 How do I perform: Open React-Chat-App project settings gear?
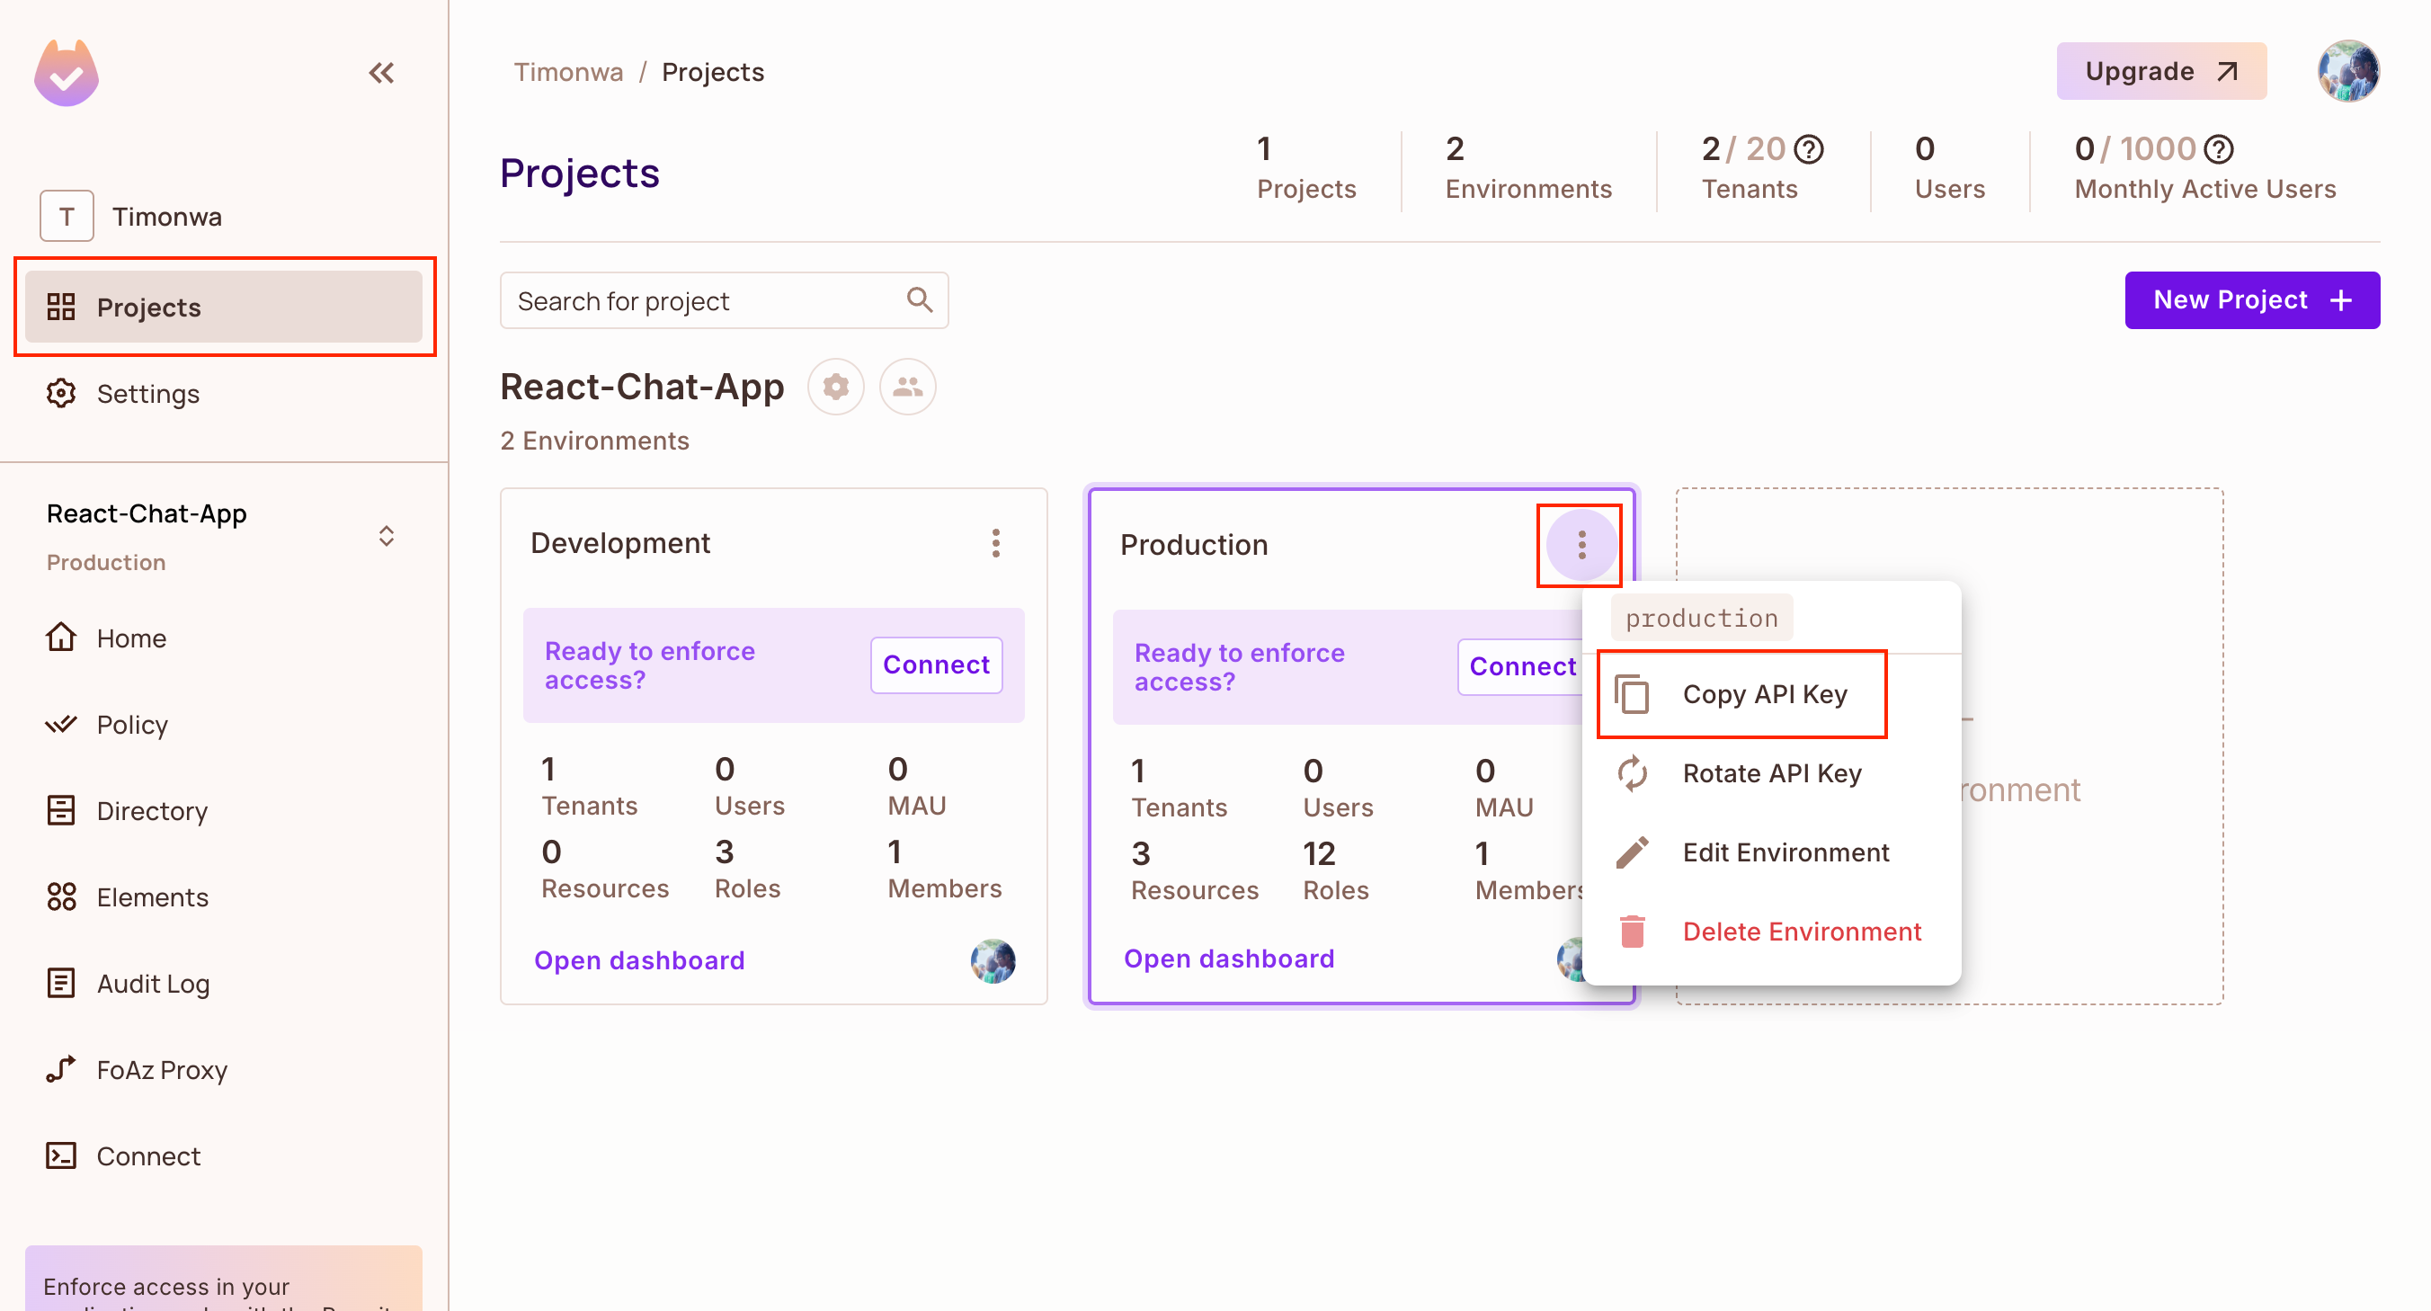pos(835,387)
